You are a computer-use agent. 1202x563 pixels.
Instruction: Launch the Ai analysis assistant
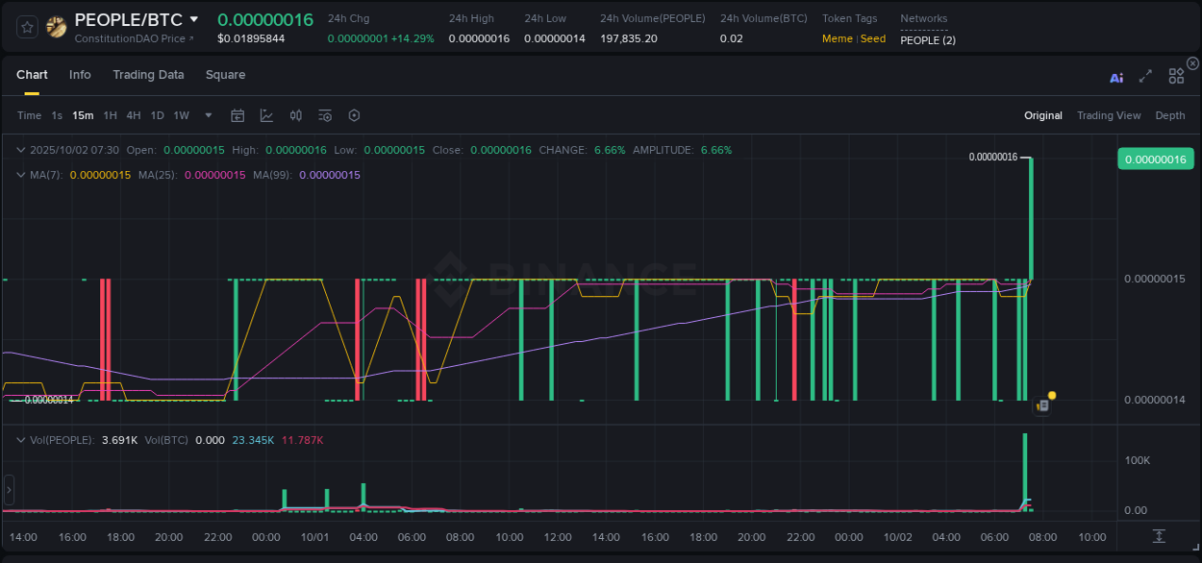point(1116,78)
